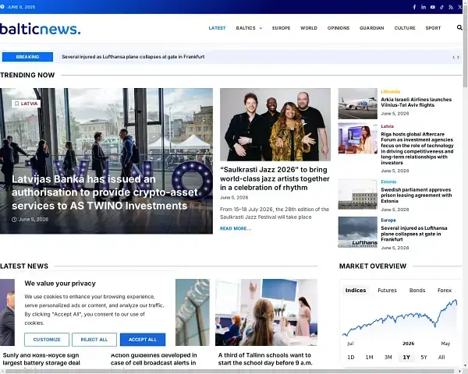Image resolution: width=468 pixels, height=374 pixels.
Task: Expand the Baltics menu chevron
Action: click(x=261, y=28)
